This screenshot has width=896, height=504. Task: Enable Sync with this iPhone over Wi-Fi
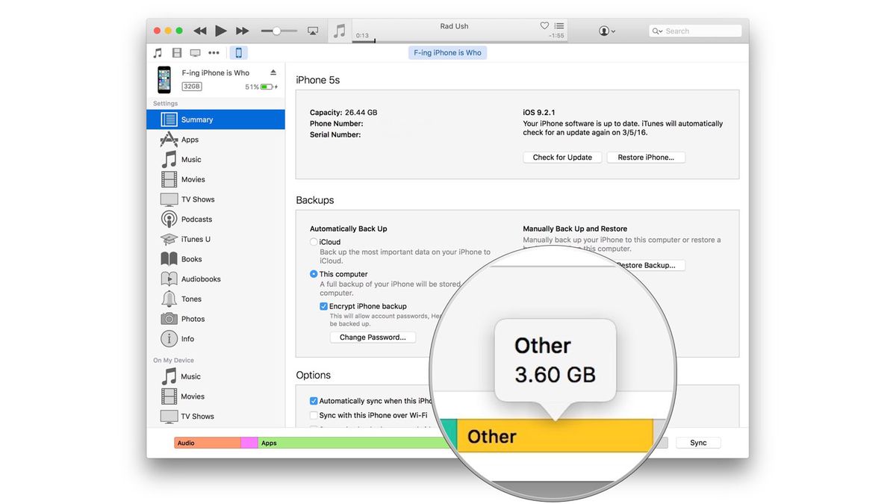tap(314, 414)
